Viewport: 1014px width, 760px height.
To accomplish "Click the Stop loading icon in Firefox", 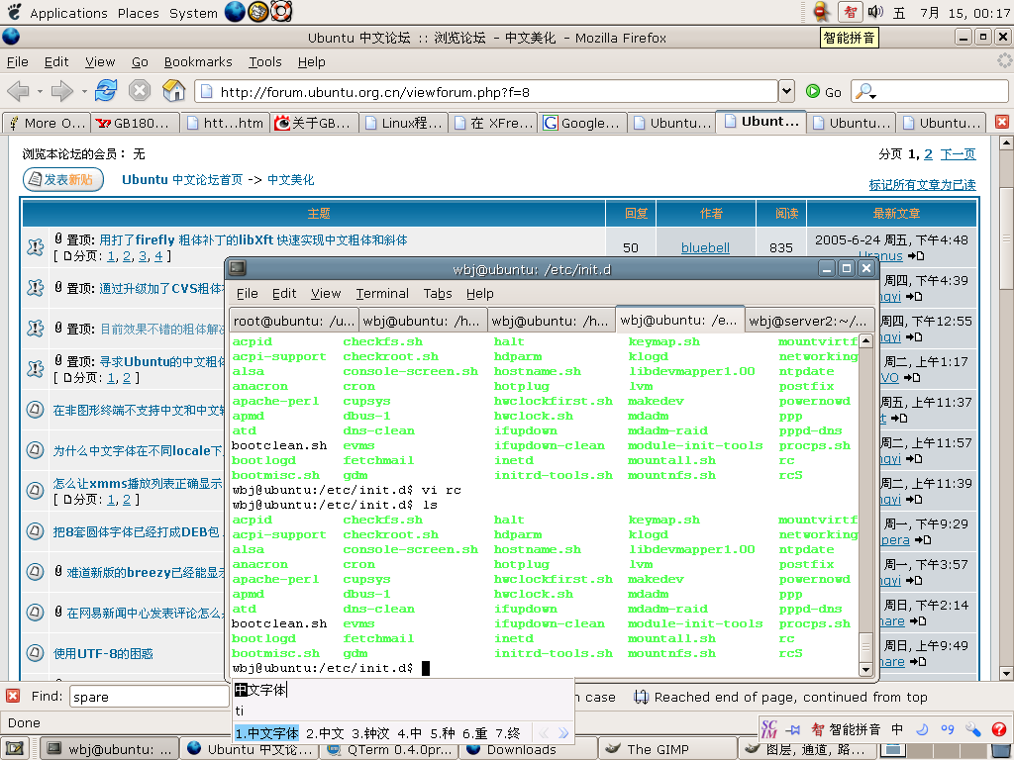I will pos(139,90).
